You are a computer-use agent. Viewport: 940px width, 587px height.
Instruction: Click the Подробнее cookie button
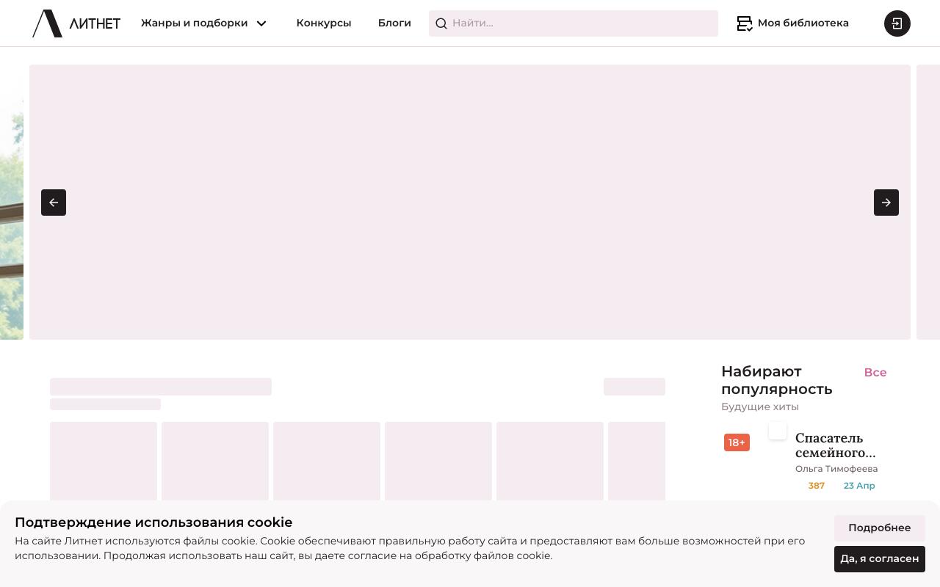click(880, 528)
